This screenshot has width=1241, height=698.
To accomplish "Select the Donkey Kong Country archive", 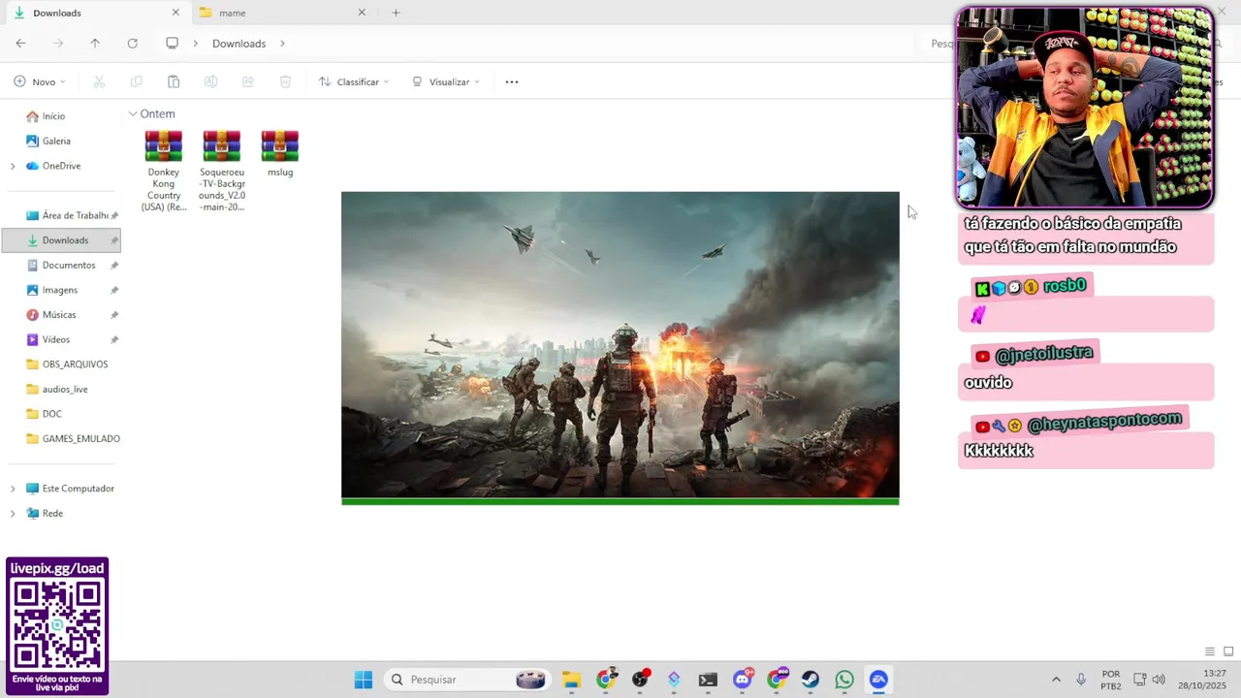I will (x=164, y=171).
